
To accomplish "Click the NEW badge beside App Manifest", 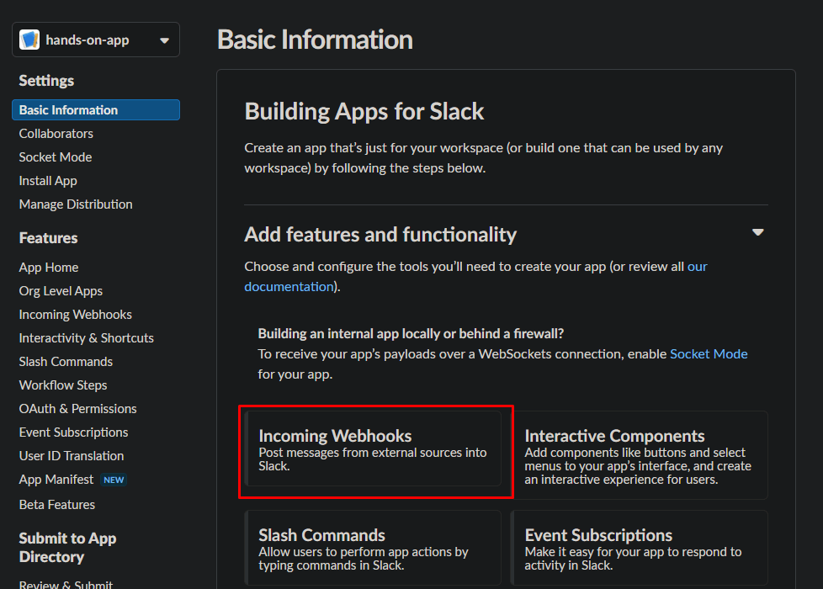I will (114, 480).
